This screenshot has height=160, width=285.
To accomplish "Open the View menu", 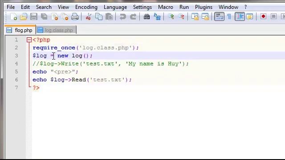I will pos(63,7).
